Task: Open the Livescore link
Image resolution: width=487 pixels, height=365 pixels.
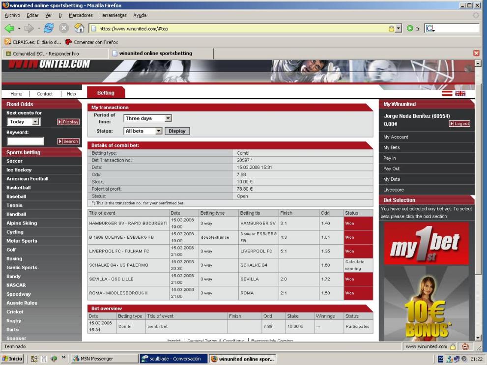Action: pyautogui.click(x=393, y=190)
